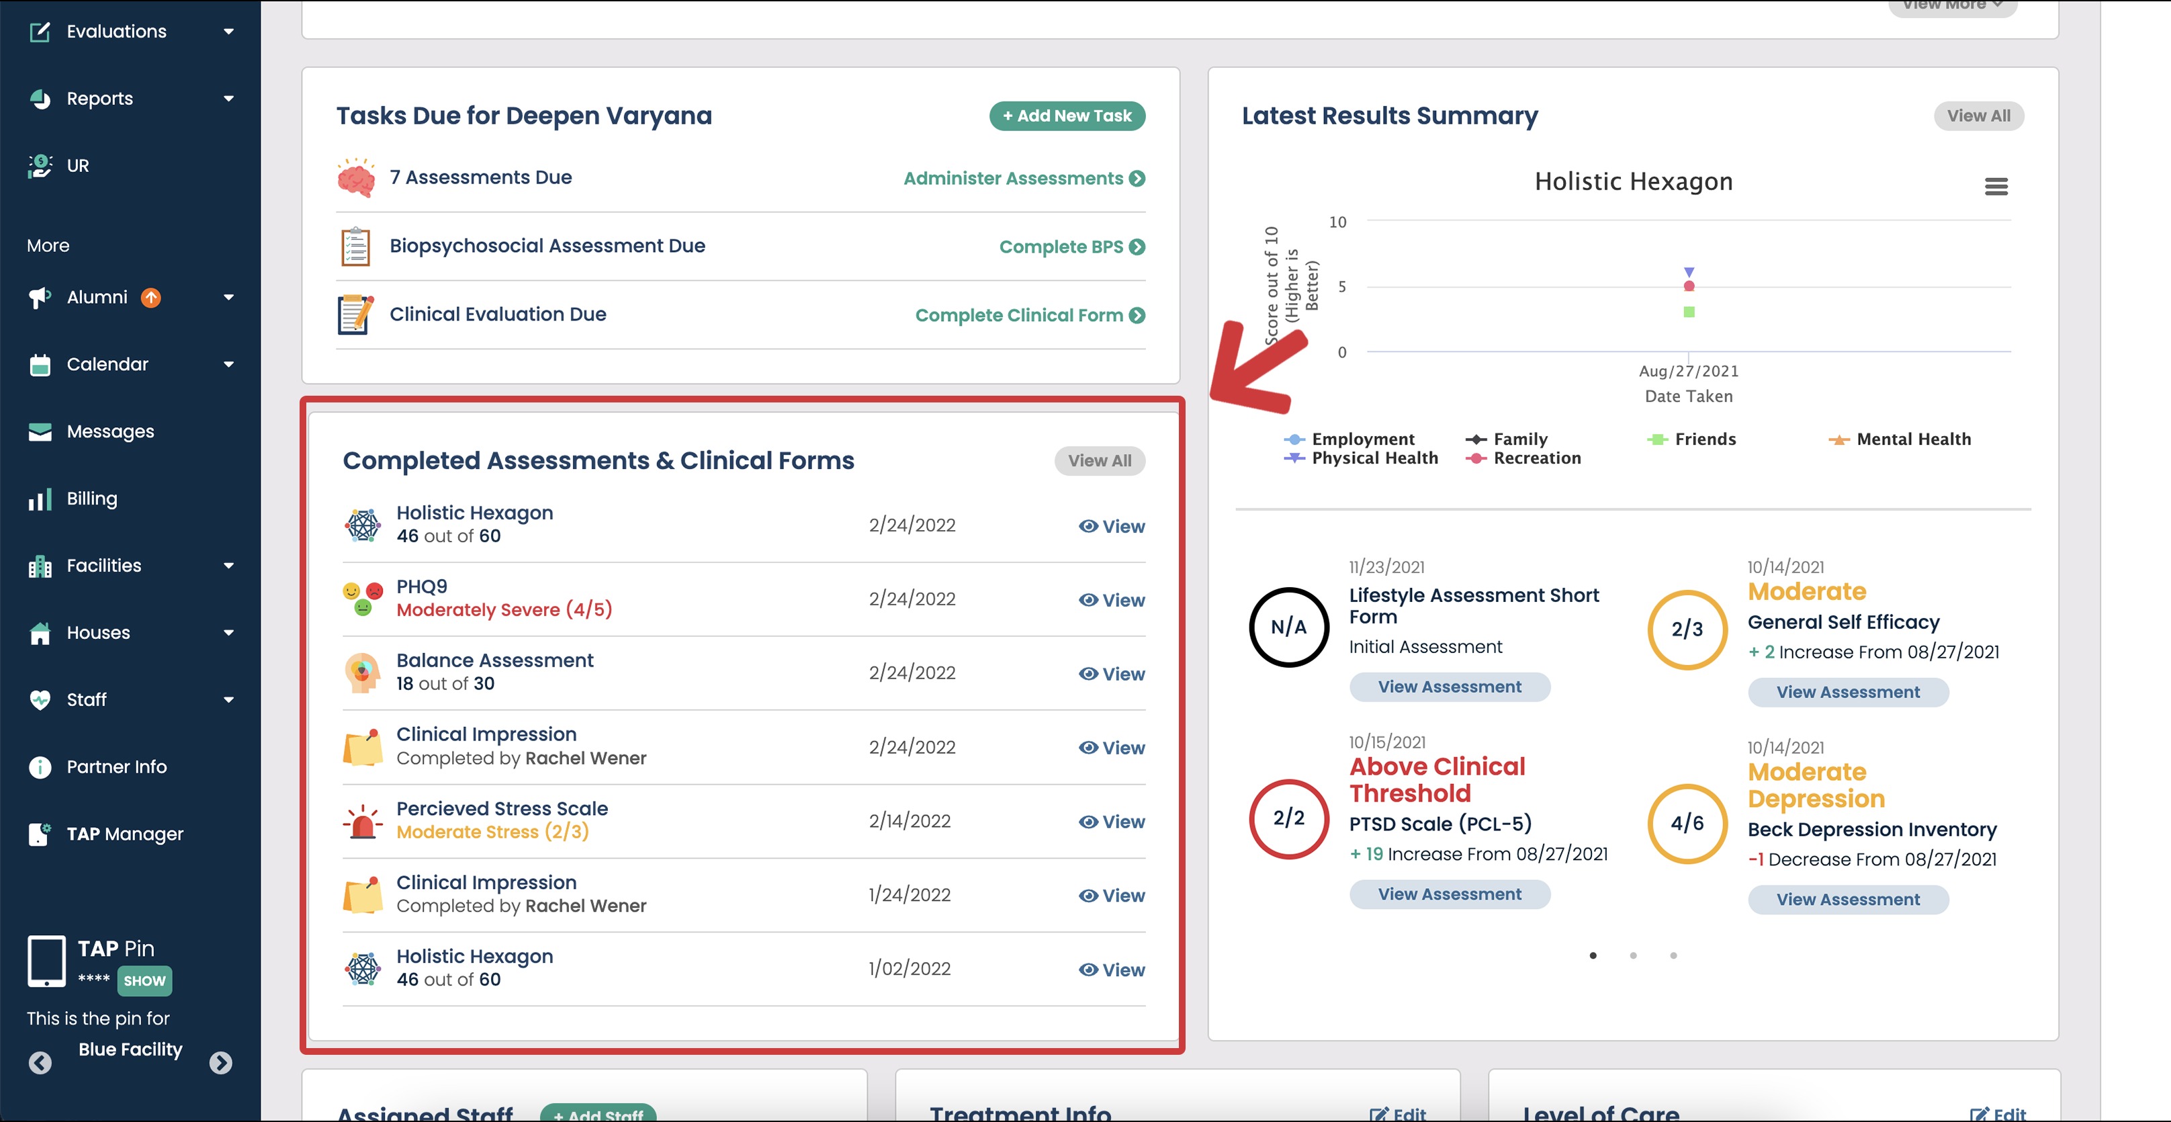Image resolution: width=2171 pixels, height=1122 pixels.
Task: Open the Partner Info icon
Action: click(x=40, y=767)
